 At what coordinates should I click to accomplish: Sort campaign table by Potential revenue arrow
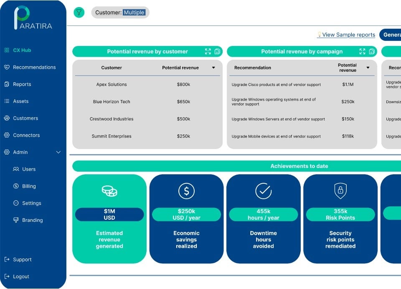[x=368, y=68]
